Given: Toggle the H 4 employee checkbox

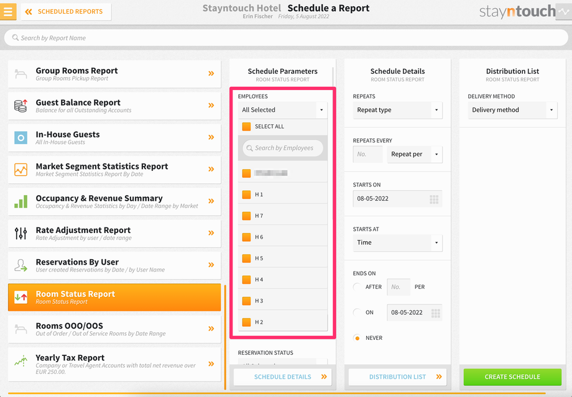Looking at the screenshot, I should point(247,280).
